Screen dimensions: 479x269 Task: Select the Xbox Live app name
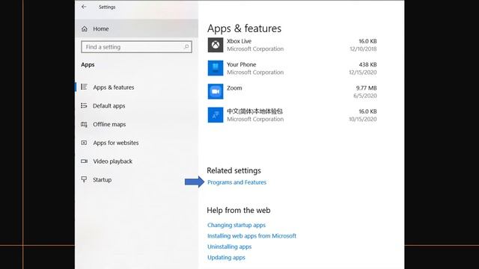pyautogui.click(x=239, y=41)
